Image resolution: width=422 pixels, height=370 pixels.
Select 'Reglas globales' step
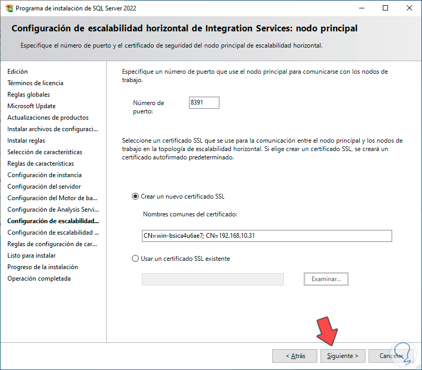(28, 95)
